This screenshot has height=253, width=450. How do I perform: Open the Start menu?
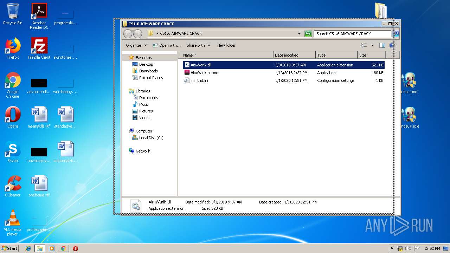[x=10, y=248]
